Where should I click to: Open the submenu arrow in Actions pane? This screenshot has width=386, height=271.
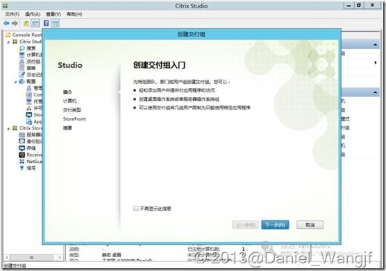click(376, 62)
